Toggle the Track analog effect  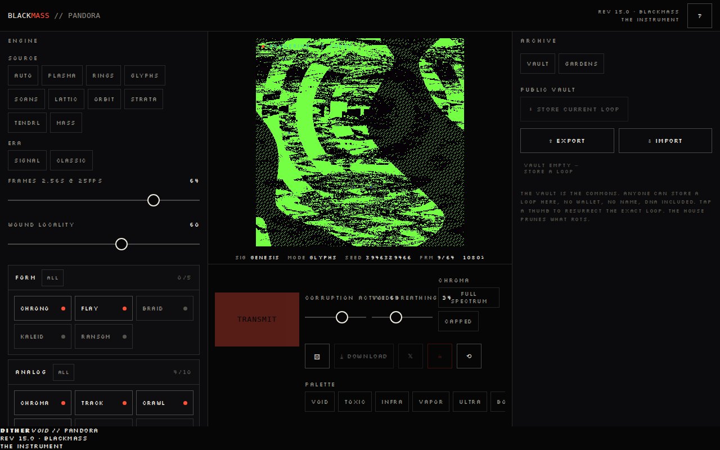[x=103, y=403]
